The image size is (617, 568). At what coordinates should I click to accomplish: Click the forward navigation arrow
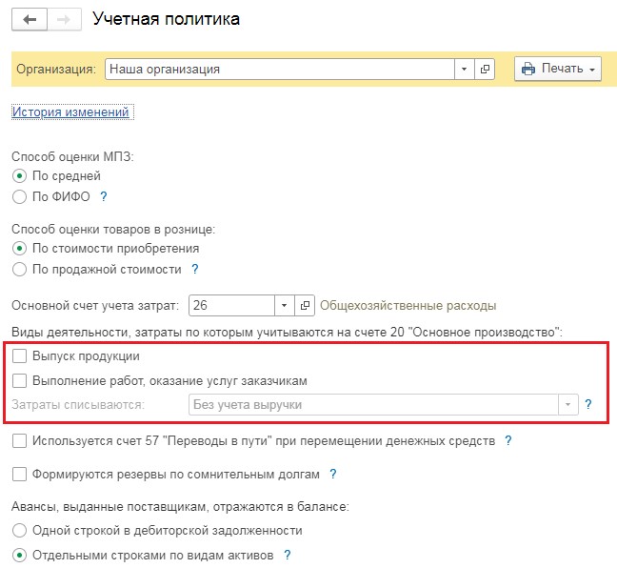click(63, 20)
